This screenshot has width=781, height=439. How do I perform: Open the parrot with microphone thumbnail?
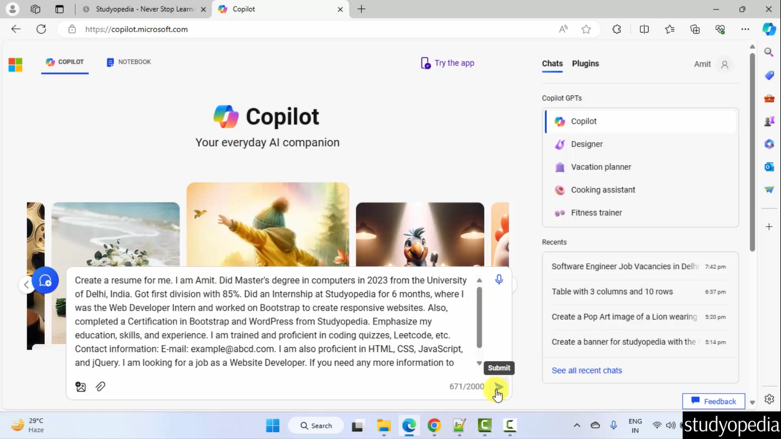pyautogui.click(x=420, y=234)
